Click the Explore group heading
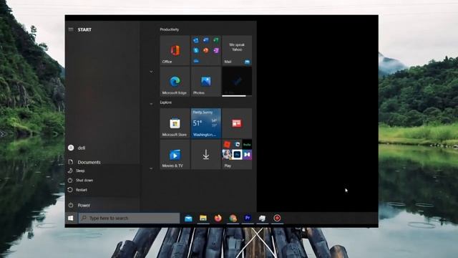 point(165,102)
